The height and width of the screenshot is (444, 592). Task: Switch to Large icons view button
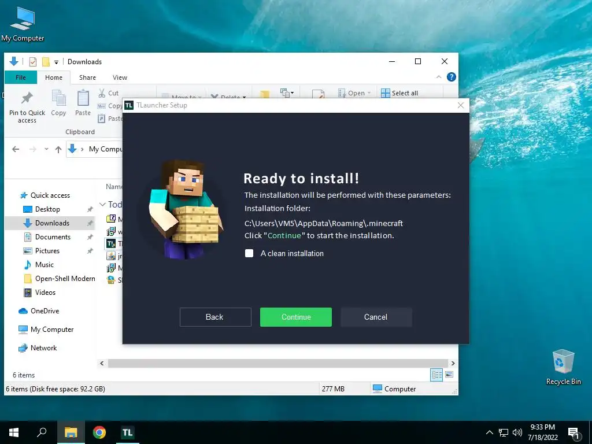click(x=449, y=375)
